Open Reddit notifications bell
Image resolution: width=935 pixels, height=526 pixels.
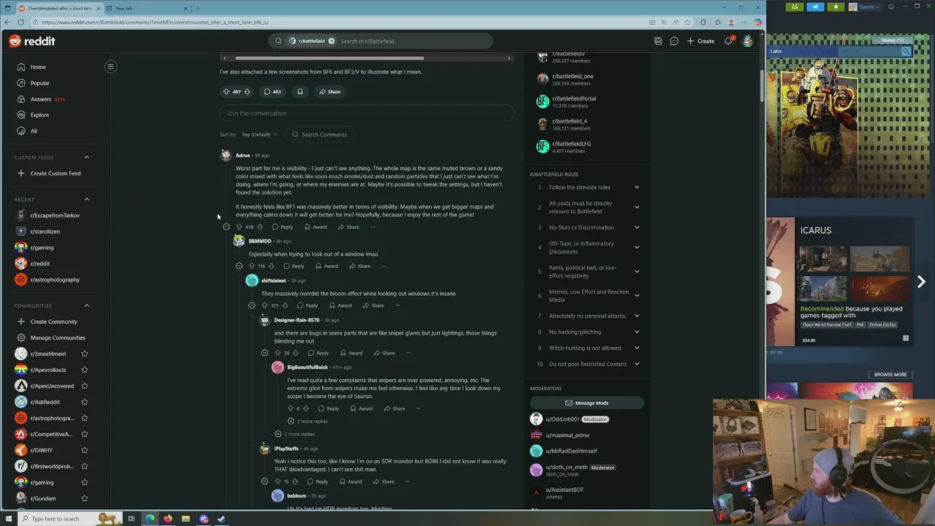[x=728, y=41]
